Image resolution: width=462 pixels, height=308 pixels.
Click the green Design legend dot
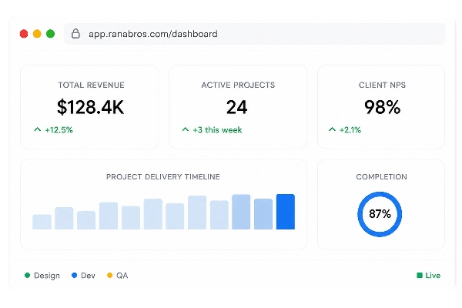point(28,276)
